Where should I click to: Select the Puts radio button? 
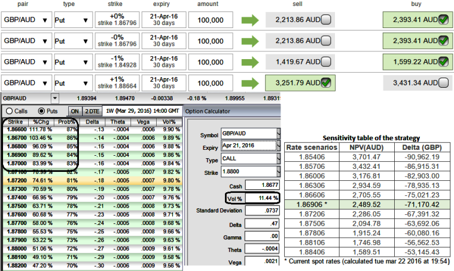pos(41,111)
